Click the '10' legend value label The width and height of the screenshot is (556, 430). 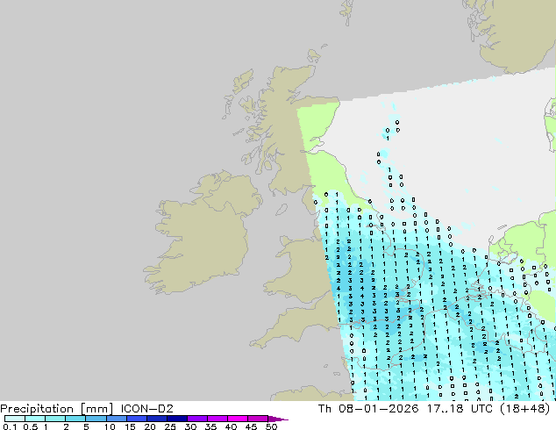point(110,426)
